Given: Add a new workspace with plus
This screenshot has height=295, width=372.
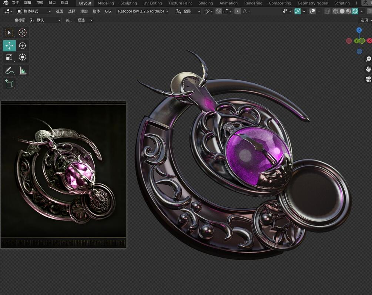Looking at the screenshot, I should pos(356,3).
